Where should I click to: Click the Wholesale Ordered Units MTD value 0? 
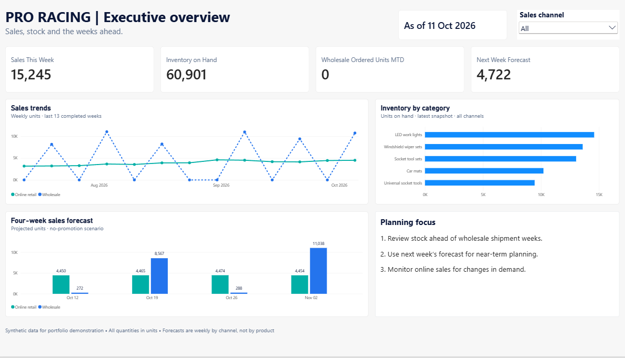pyautogui.click(x=325, y=75)
